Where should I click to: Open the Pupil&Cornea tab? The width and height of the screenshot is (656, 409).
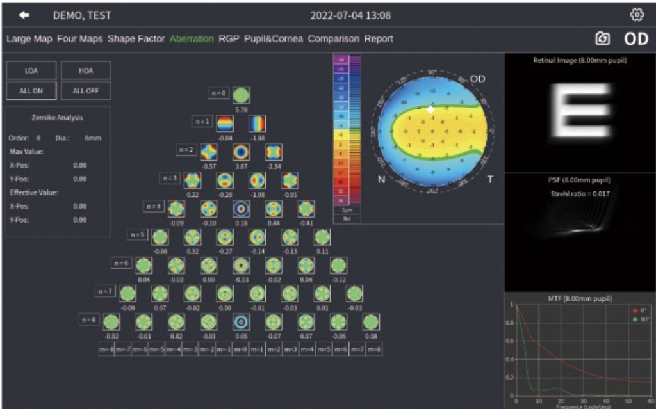274,39
